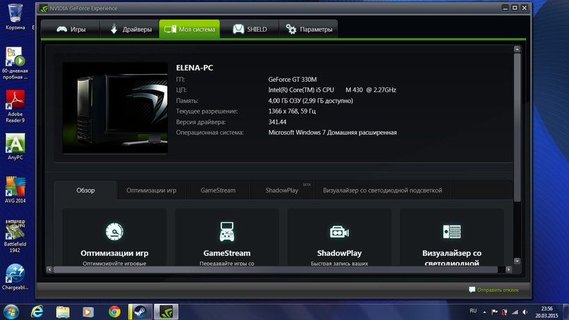
Task: Click the Action Center flag tray icon
Action: click(494, 312)
